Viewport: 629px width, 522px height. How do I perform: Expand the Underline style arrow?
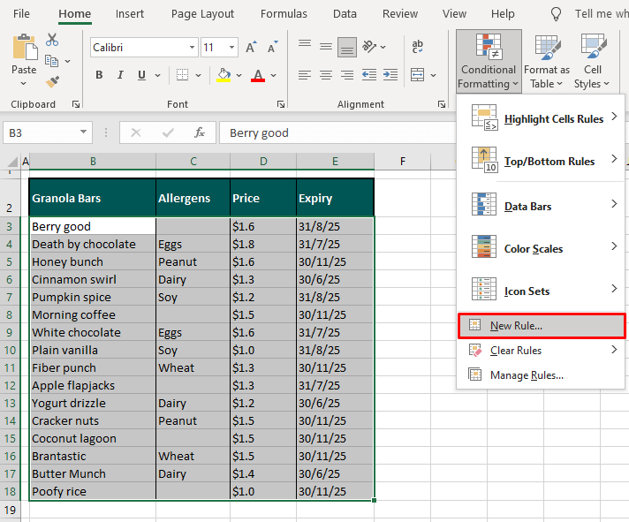(x=157, y=75)
